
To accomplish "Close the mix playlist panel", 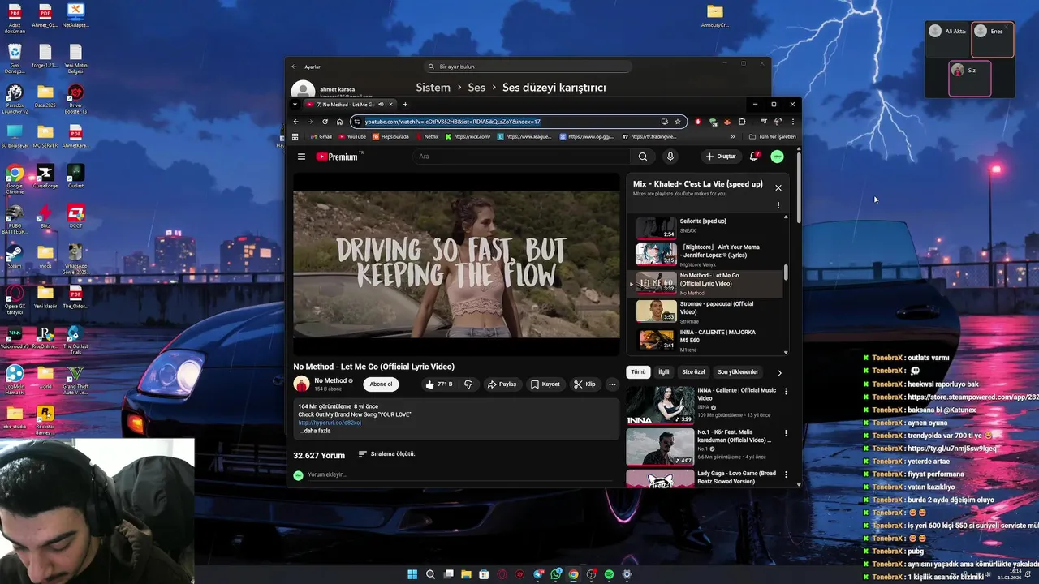I will pos(778,187).
